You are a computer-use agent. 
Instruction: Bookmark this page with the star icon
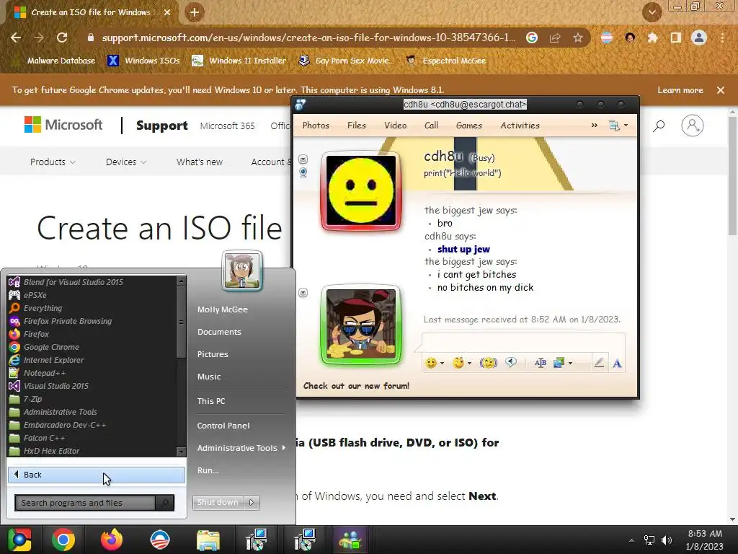point(578,38)
